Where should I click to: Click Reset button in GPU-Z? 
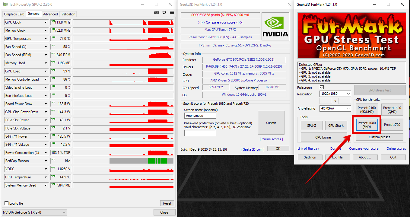pos(167,203)
